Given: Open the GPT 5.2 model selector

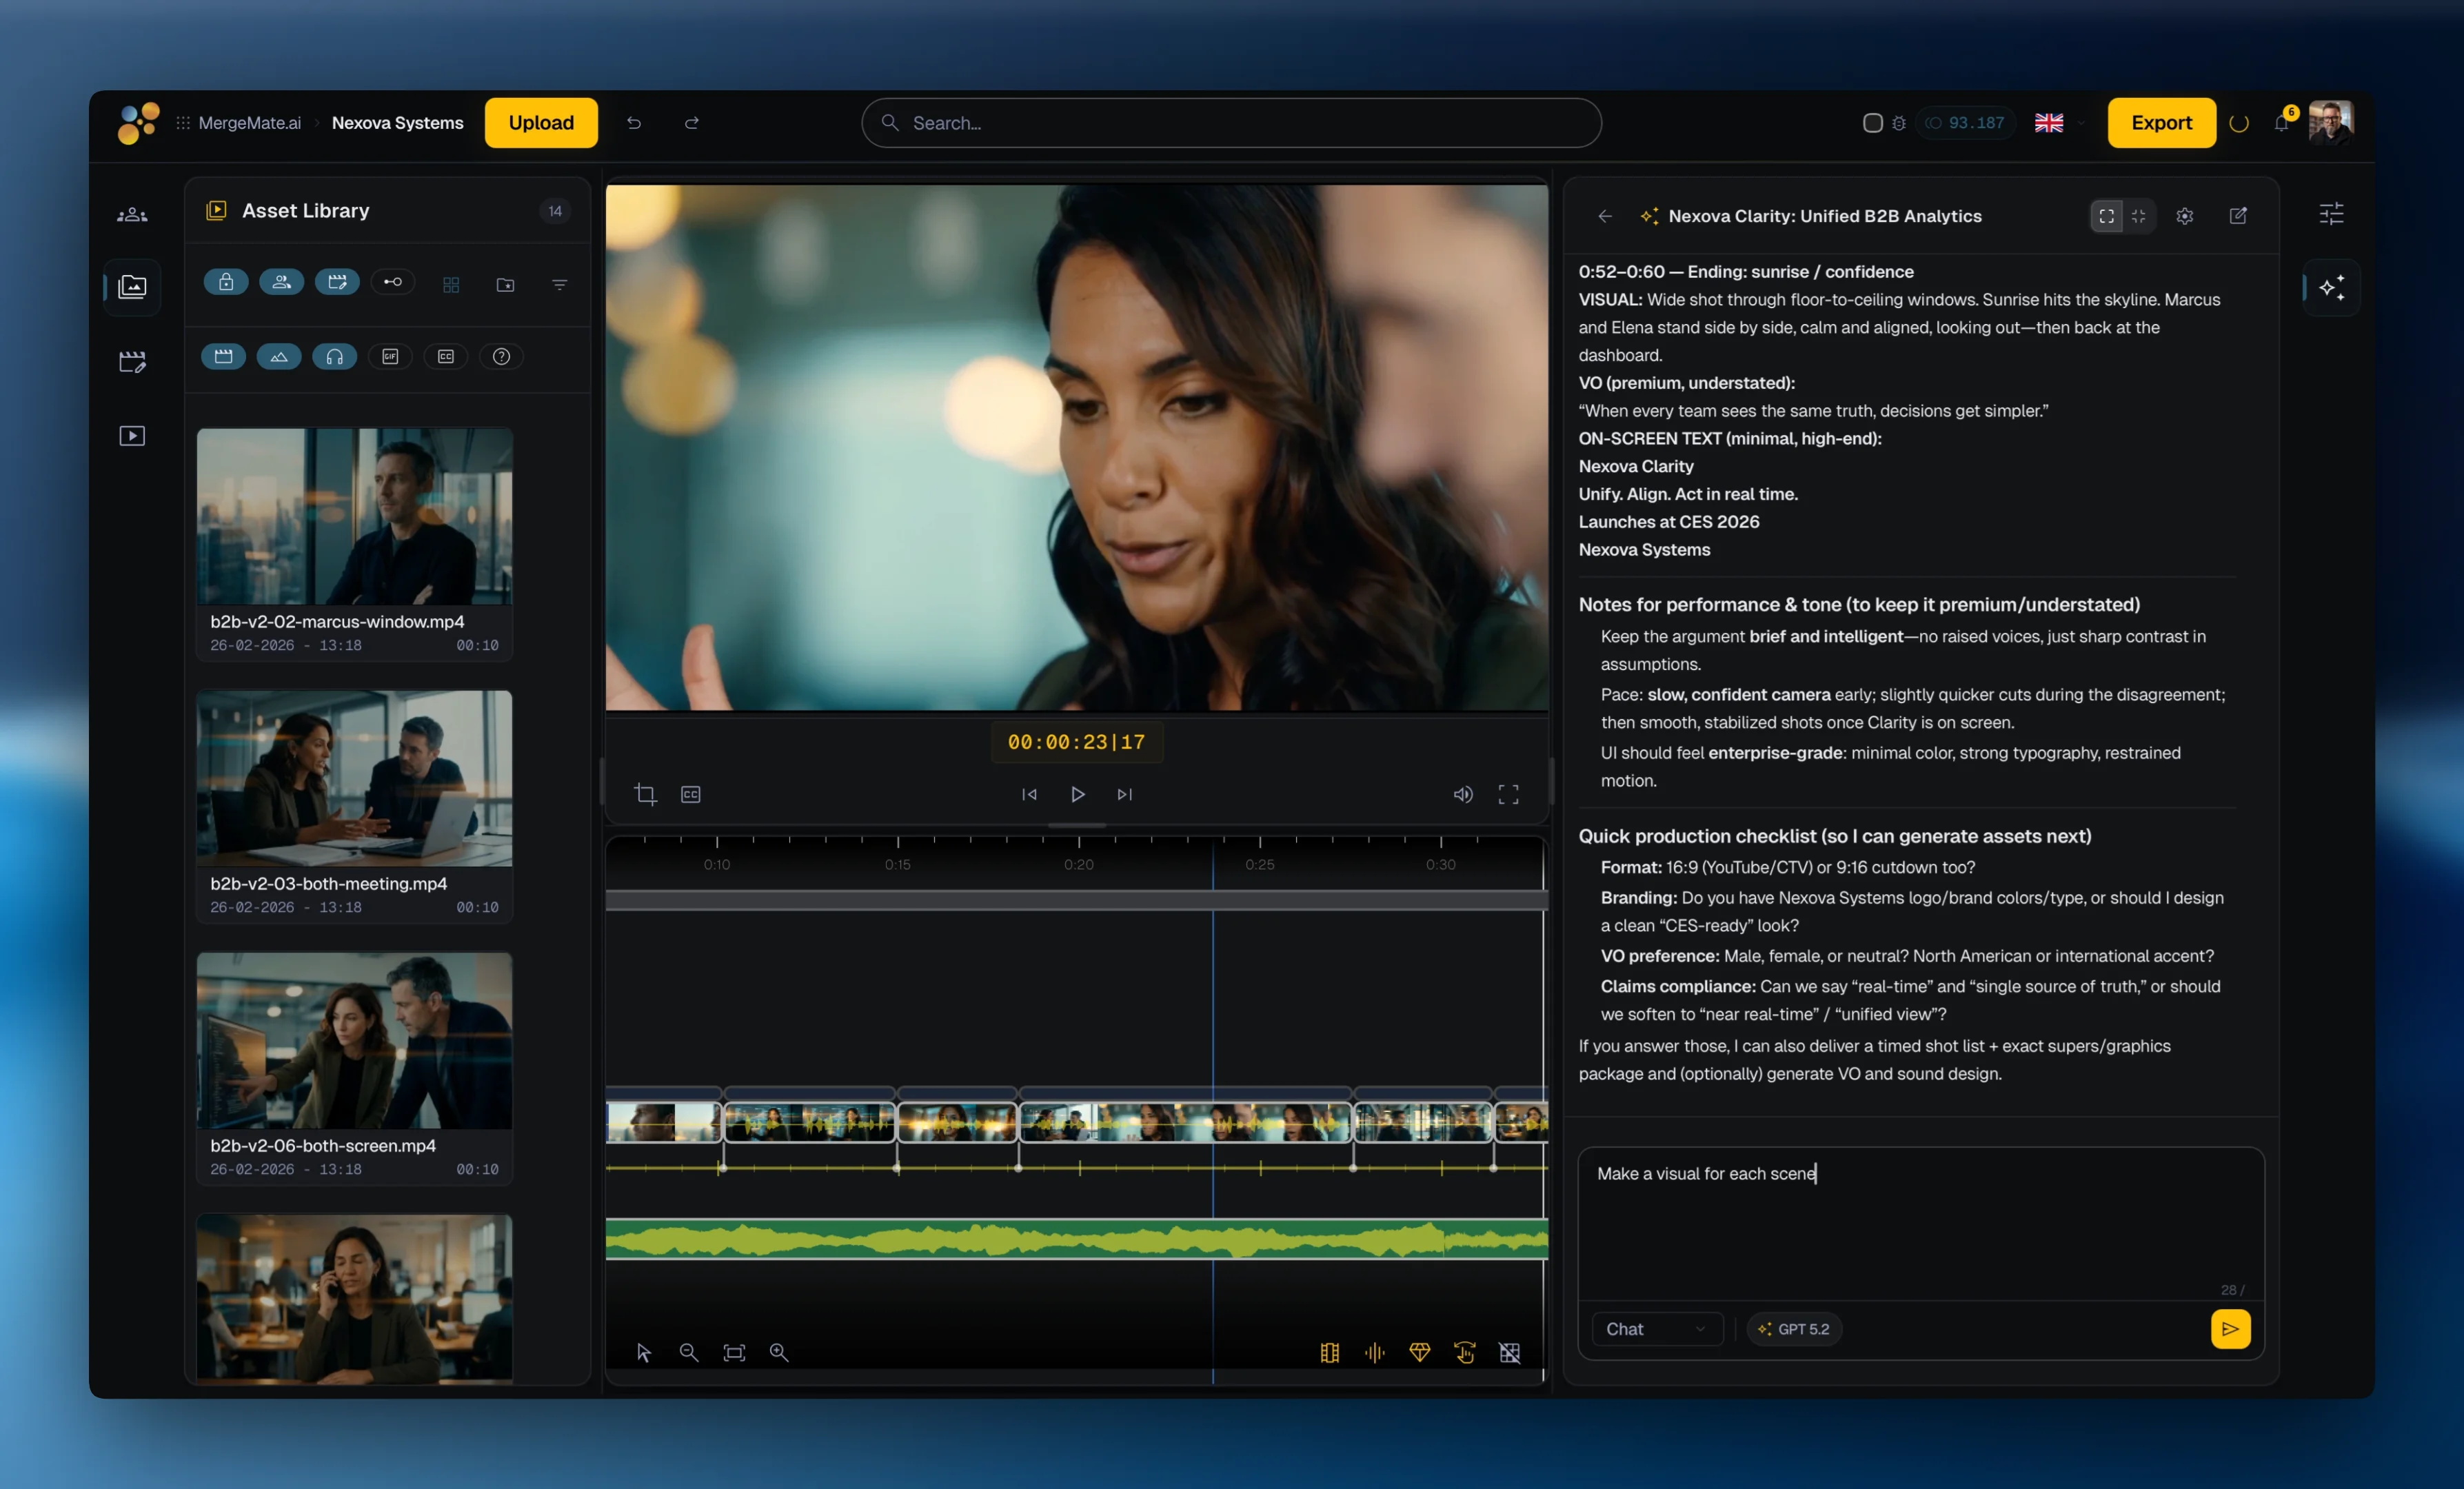Looking at the screenshot, I should pyautogui.click(x=1794, y=1329).
